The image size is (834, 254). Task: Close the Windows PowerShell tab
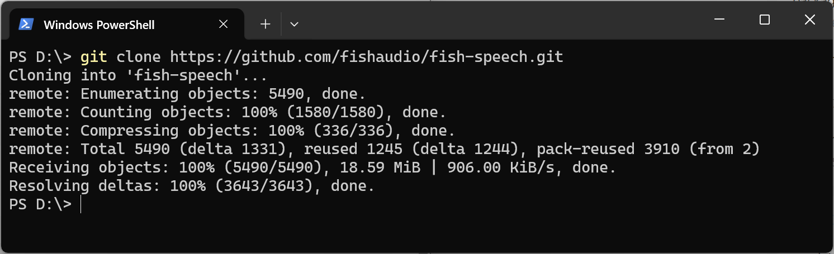pyautogui.click(x=223, y=25)
